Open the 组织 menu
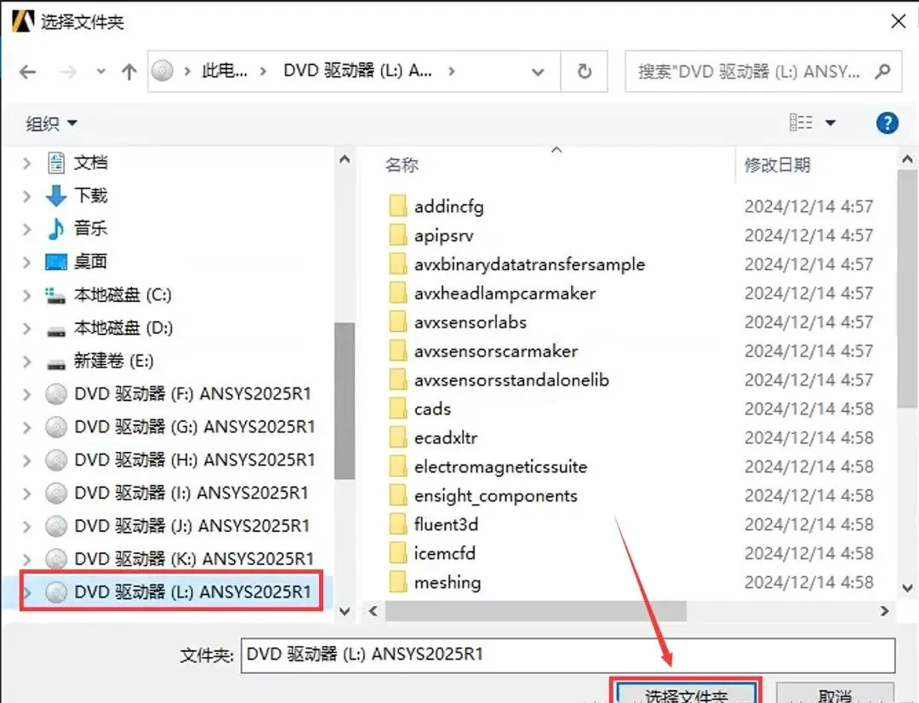This screenshot has width=919, height=703. [51, 123]
